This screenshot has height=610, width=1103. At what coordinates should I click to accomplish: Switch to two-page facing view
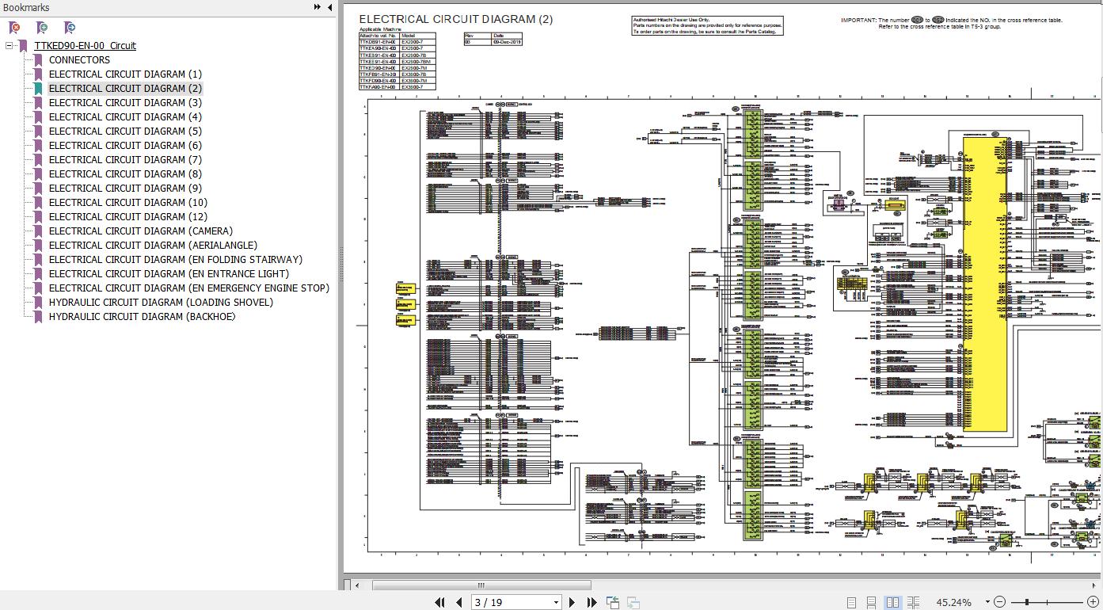(893, 603)
